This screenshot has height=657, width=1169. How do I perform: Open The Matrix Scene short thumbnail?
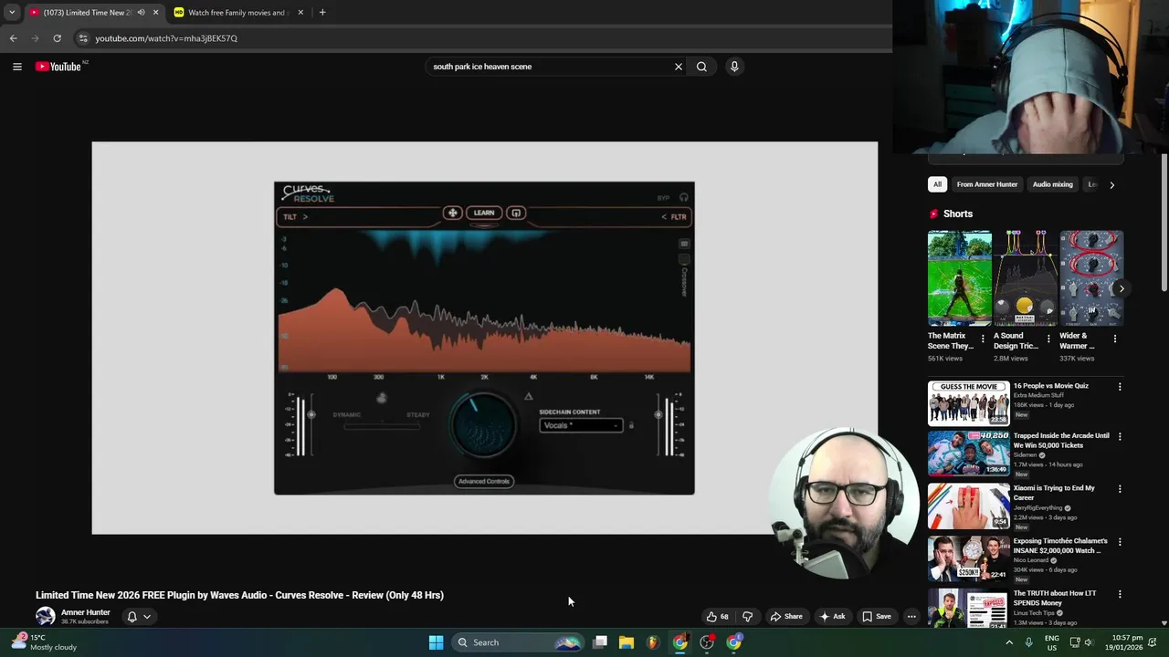[960, 278]
